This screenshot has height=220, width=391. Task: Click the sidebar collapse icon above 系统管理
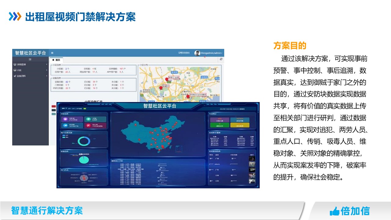point(30,59)
